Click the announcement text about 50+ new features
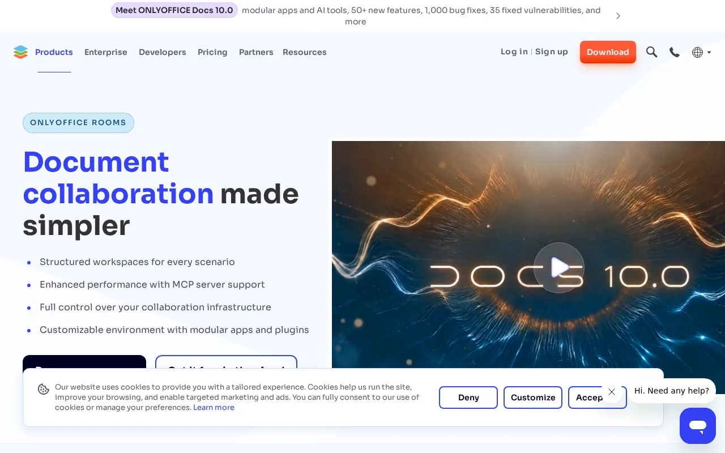This screenshot has height=453, width=725. tap(421, 16)
